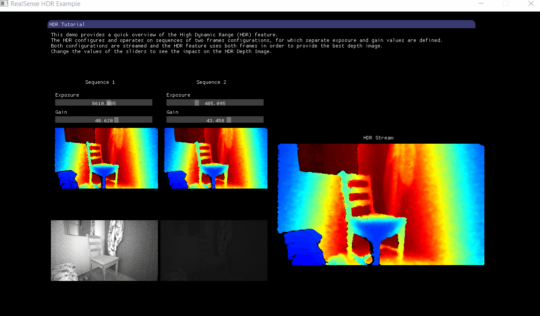Viewport: 540px width, 316px height.
Task: Click the "This demo provides a quick overview" line
Action: pyautogui.click(x=164, y=35)
